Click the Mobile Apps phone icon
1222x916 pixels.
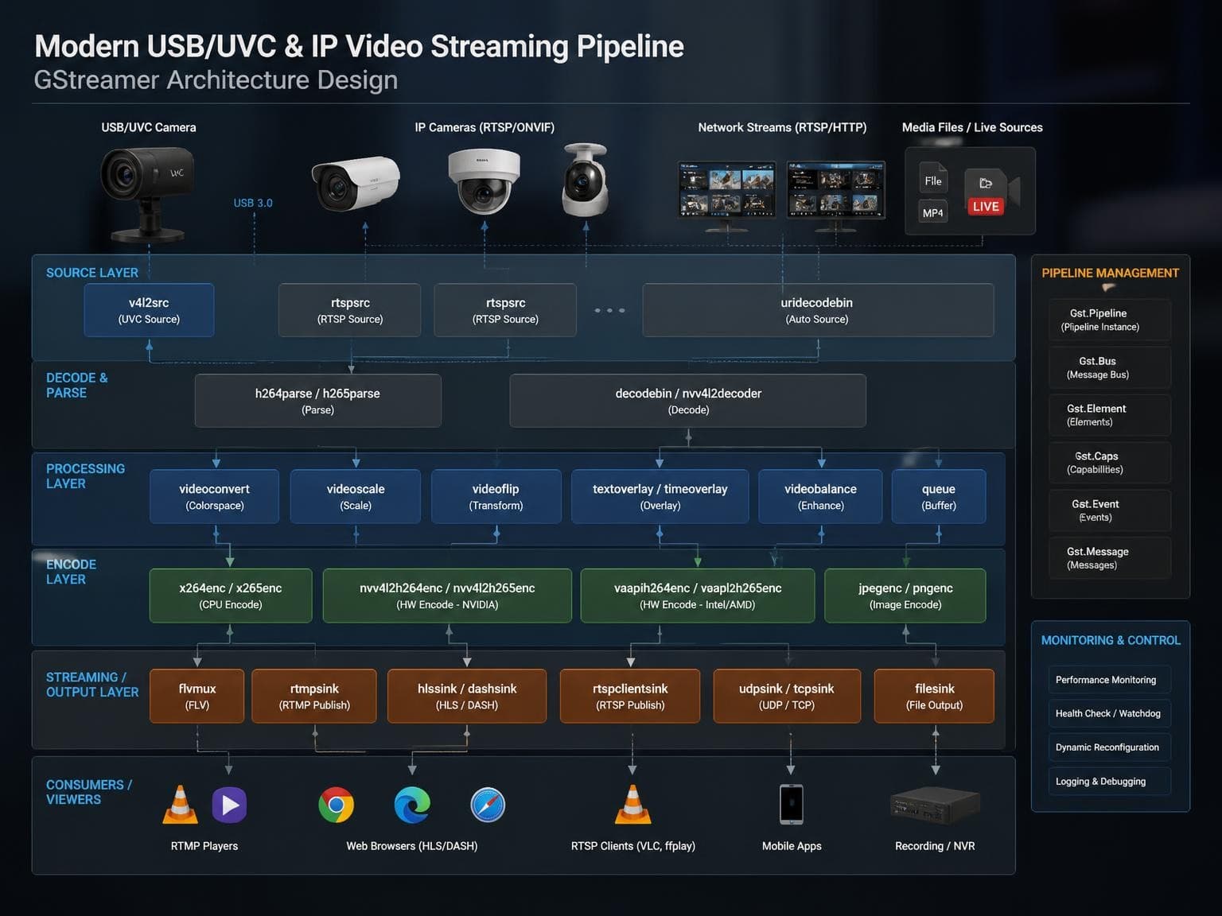point(791,804)
